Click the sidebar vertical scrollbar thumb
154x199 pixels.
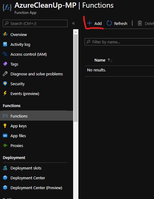pos(76,78)
